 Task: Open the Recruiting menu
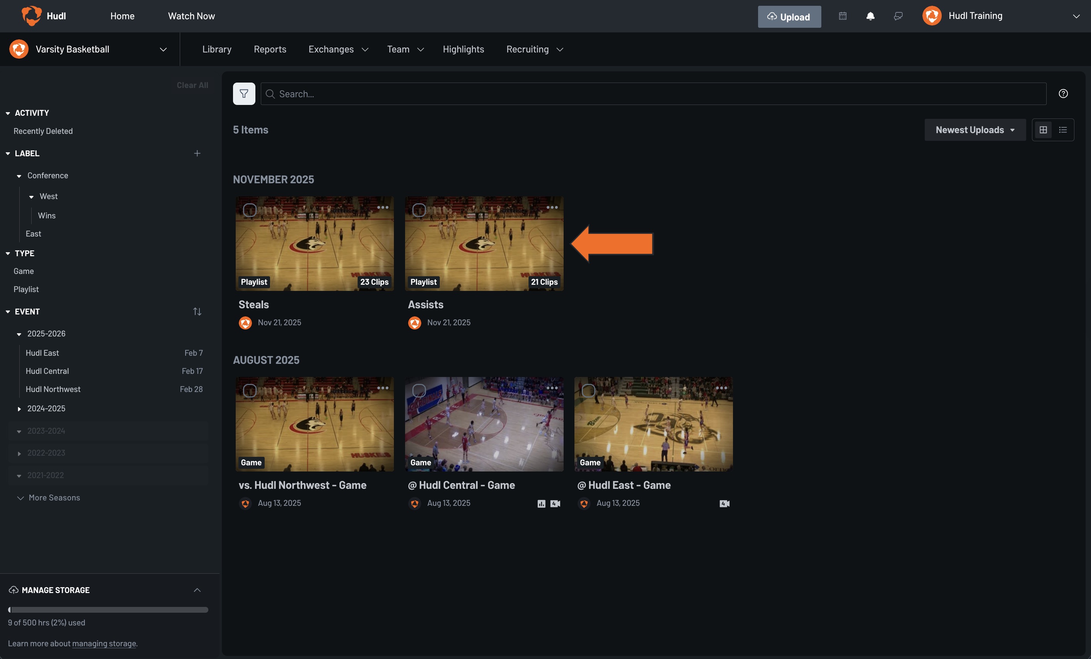[x=535, y=49]
